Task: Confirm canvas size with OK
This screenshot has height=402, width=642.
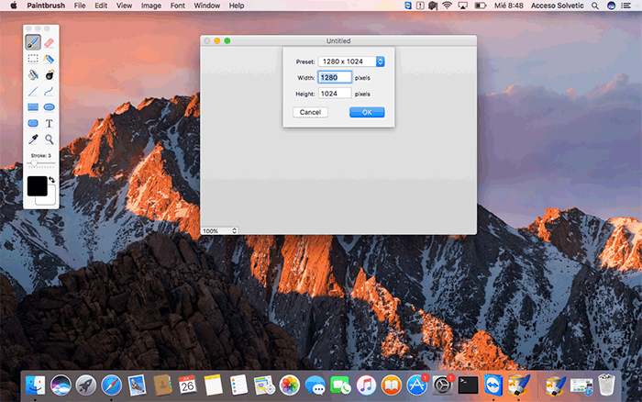Action: pos(367,112)
